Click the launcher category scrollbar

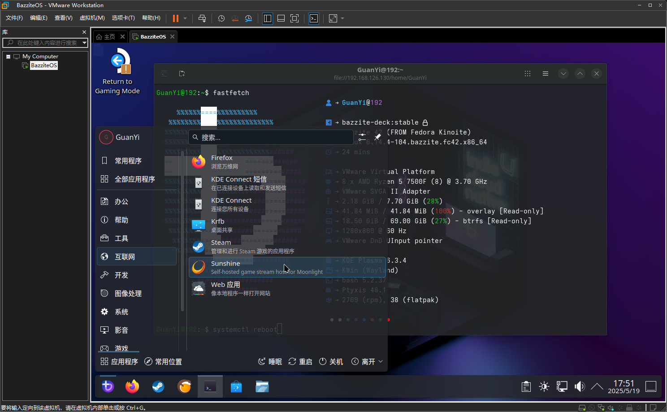[182, 232]
